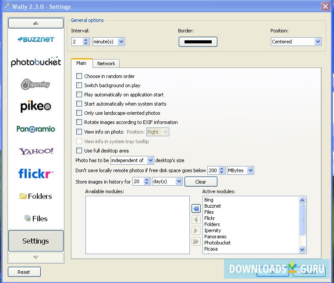Check Start automatically when system starts
This screenshot has width=334, height=283.
click(79, 103)
